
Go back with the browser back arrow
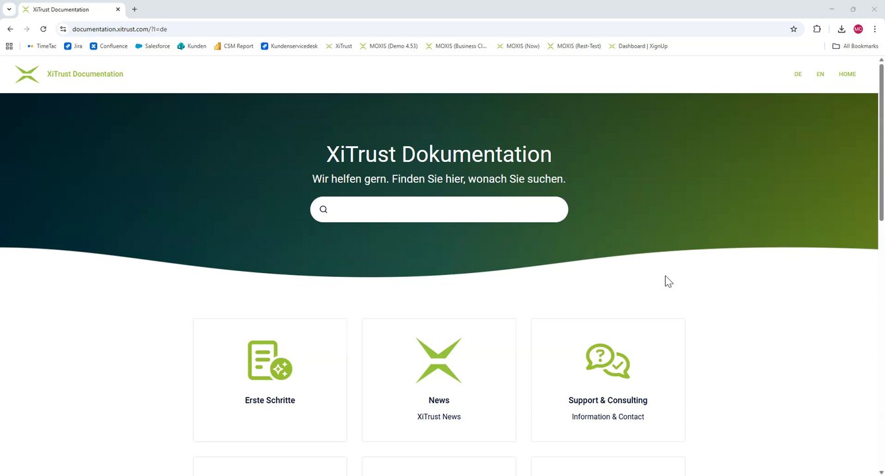pyautogui.click(x=10, y=29)
